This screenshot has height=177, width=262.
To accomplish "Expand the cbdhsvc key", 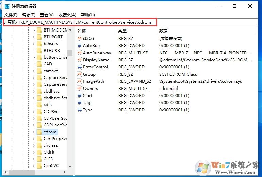I will pyautogui.click(x=33, y=91).
